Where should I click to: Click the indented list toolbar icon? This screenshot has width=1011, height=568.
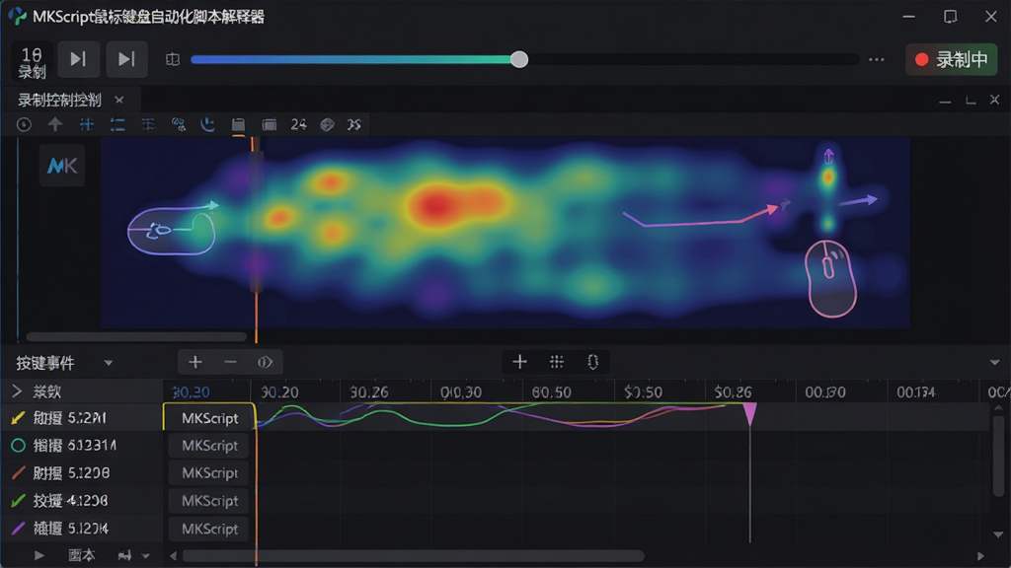coord(148,125)
